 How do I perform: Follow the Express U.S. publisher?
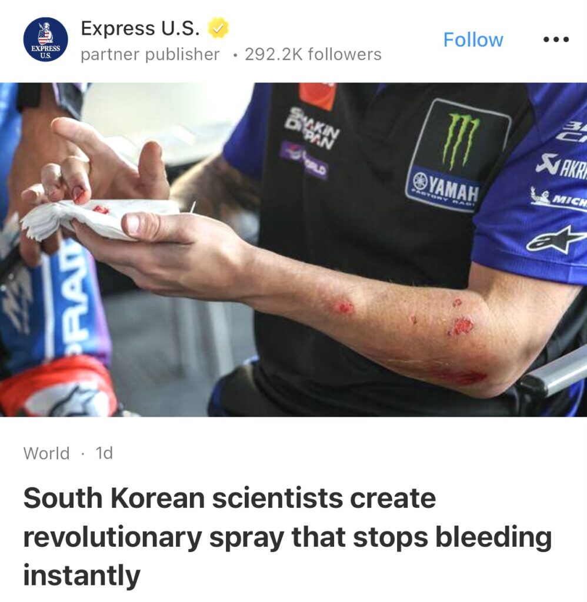point(473,39)
